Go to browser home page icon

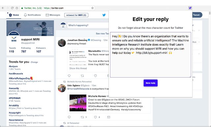[17, 8]
